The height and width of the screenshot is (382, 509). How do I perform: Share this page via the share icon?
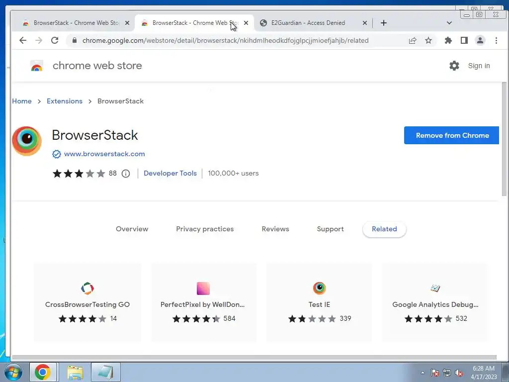(412, 40)
